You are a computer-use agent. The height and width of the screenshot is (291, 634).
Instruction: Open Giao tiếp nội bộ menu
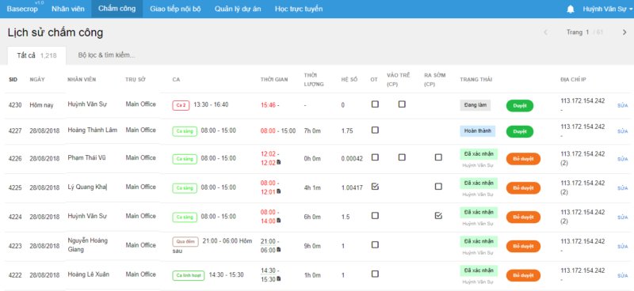tap(175, 9)
